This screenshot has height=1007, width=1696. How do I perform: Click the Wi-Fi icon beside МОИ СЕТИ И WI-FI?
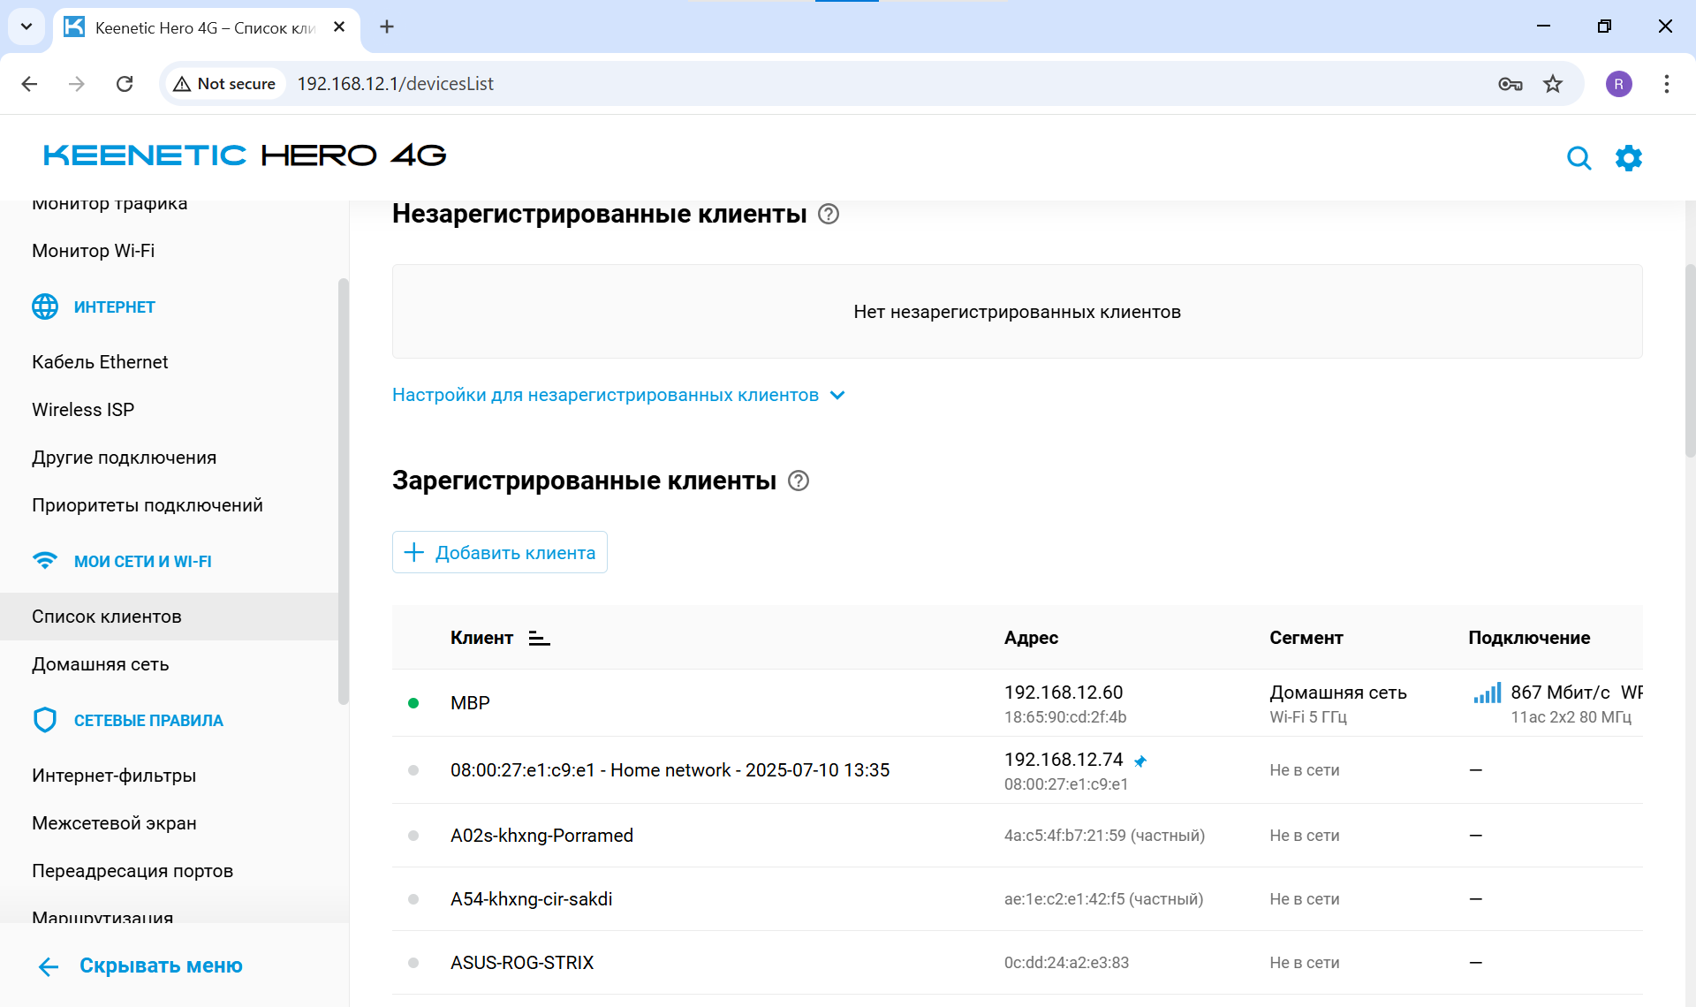[x=45, y=560]
